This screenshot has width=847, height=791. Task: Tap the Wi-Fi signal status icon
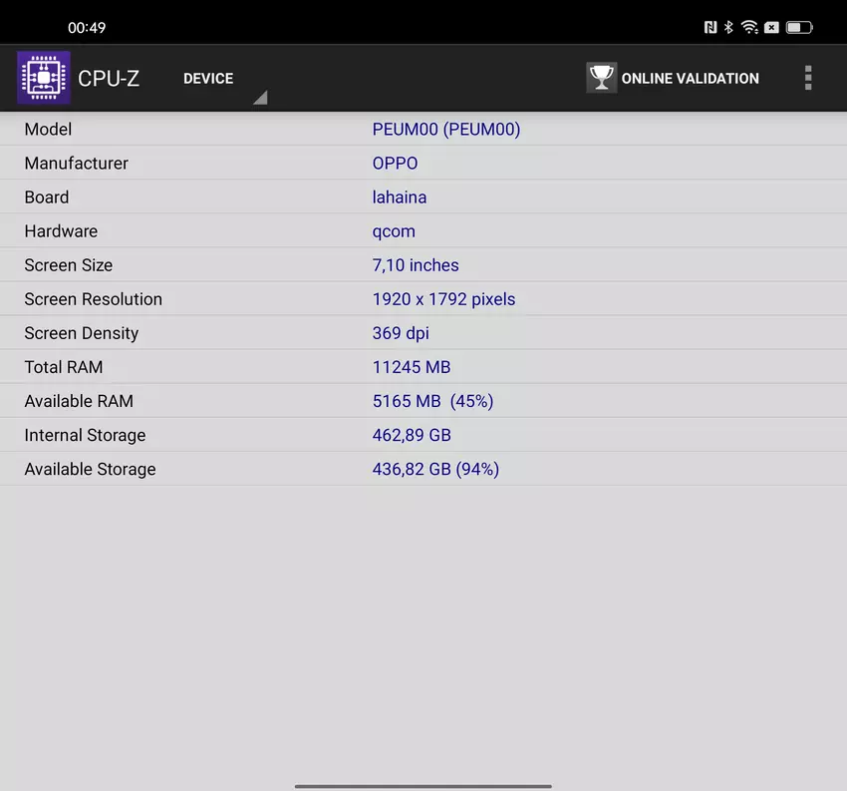pyautogui.click(x=749, y=28)
